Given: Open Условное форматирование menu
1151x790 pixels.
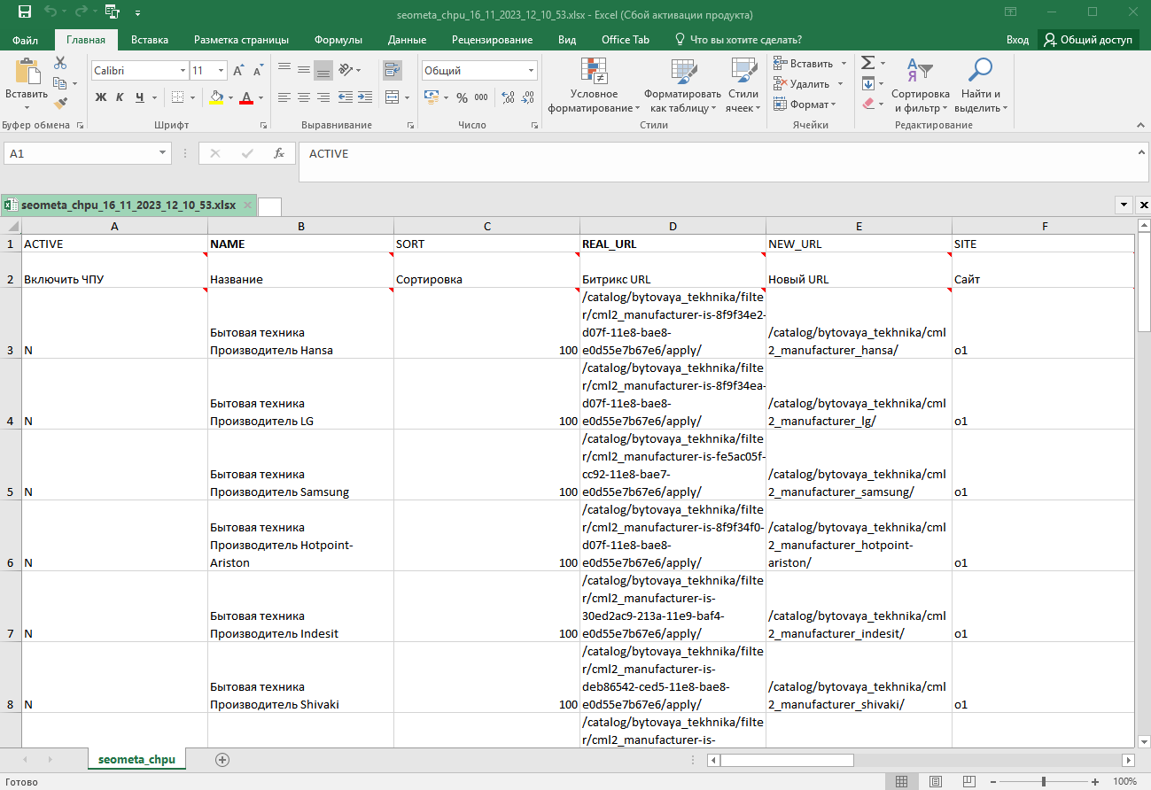Looking at the screenshot, I should coord(594,86).
